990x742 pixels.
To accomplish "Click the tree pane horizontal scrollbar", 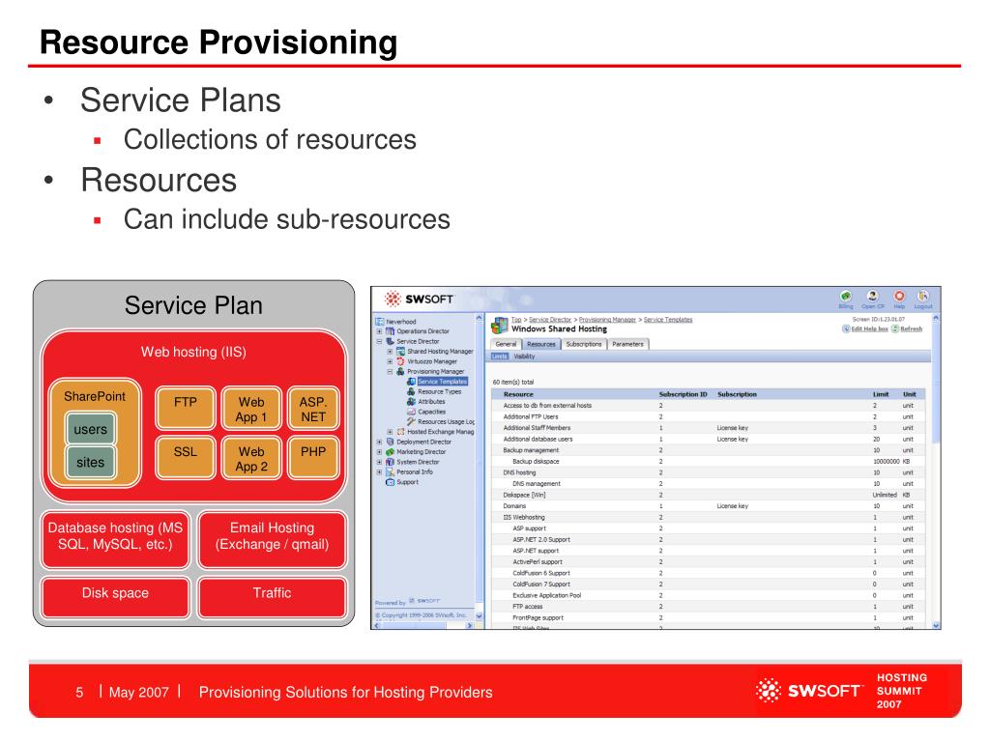I will point(423,625).
